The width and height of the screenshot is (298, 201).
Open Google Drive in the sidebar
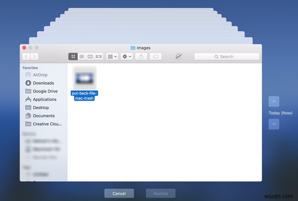pos(41,91)
